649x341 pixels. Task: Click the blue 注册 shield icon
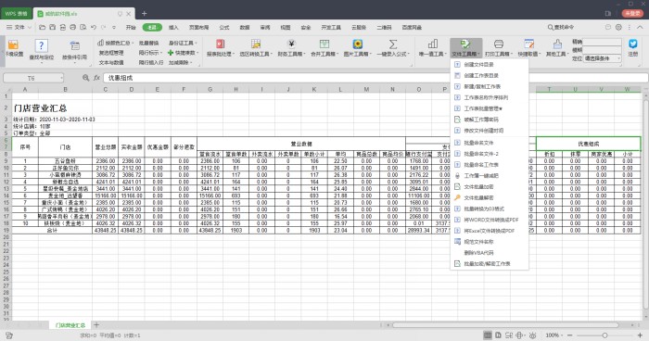click(x=633, y=44)
